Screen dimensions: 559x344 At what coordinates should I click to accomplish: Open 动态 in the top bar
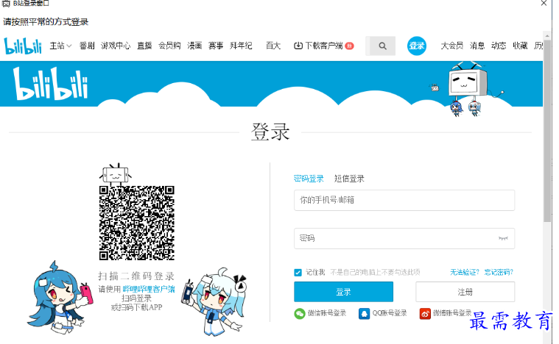coord(499,46)
